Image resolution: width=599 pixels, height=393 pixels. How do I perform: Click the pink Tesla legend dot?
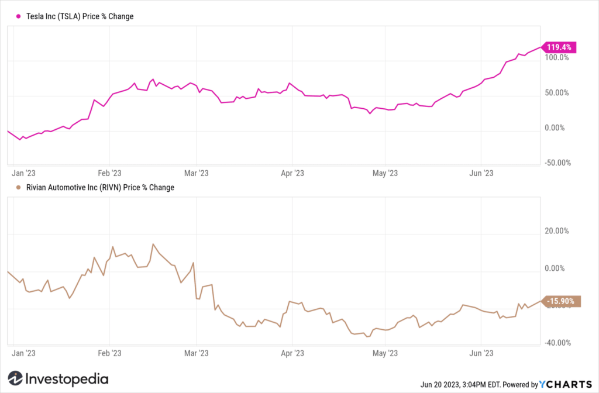point(18,16)
